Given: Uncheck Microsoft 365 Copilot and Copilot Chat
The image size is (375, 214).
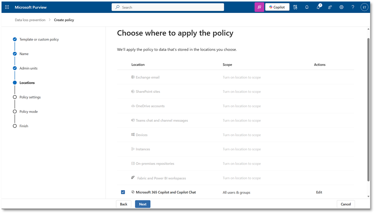Looking at the screenshot, I should coord(123,192).
